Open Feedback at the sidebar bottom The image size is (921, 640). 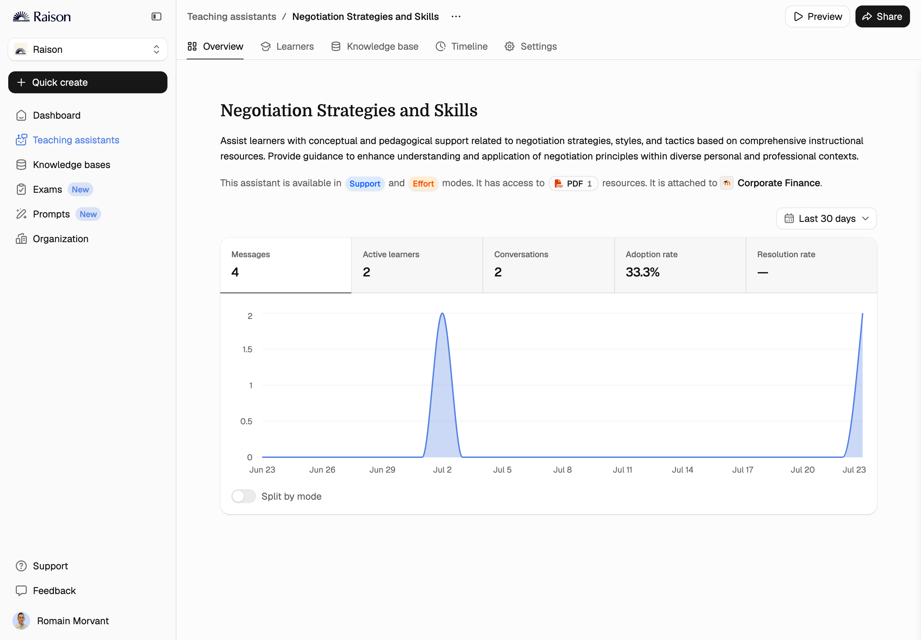(x=88, y=591)
